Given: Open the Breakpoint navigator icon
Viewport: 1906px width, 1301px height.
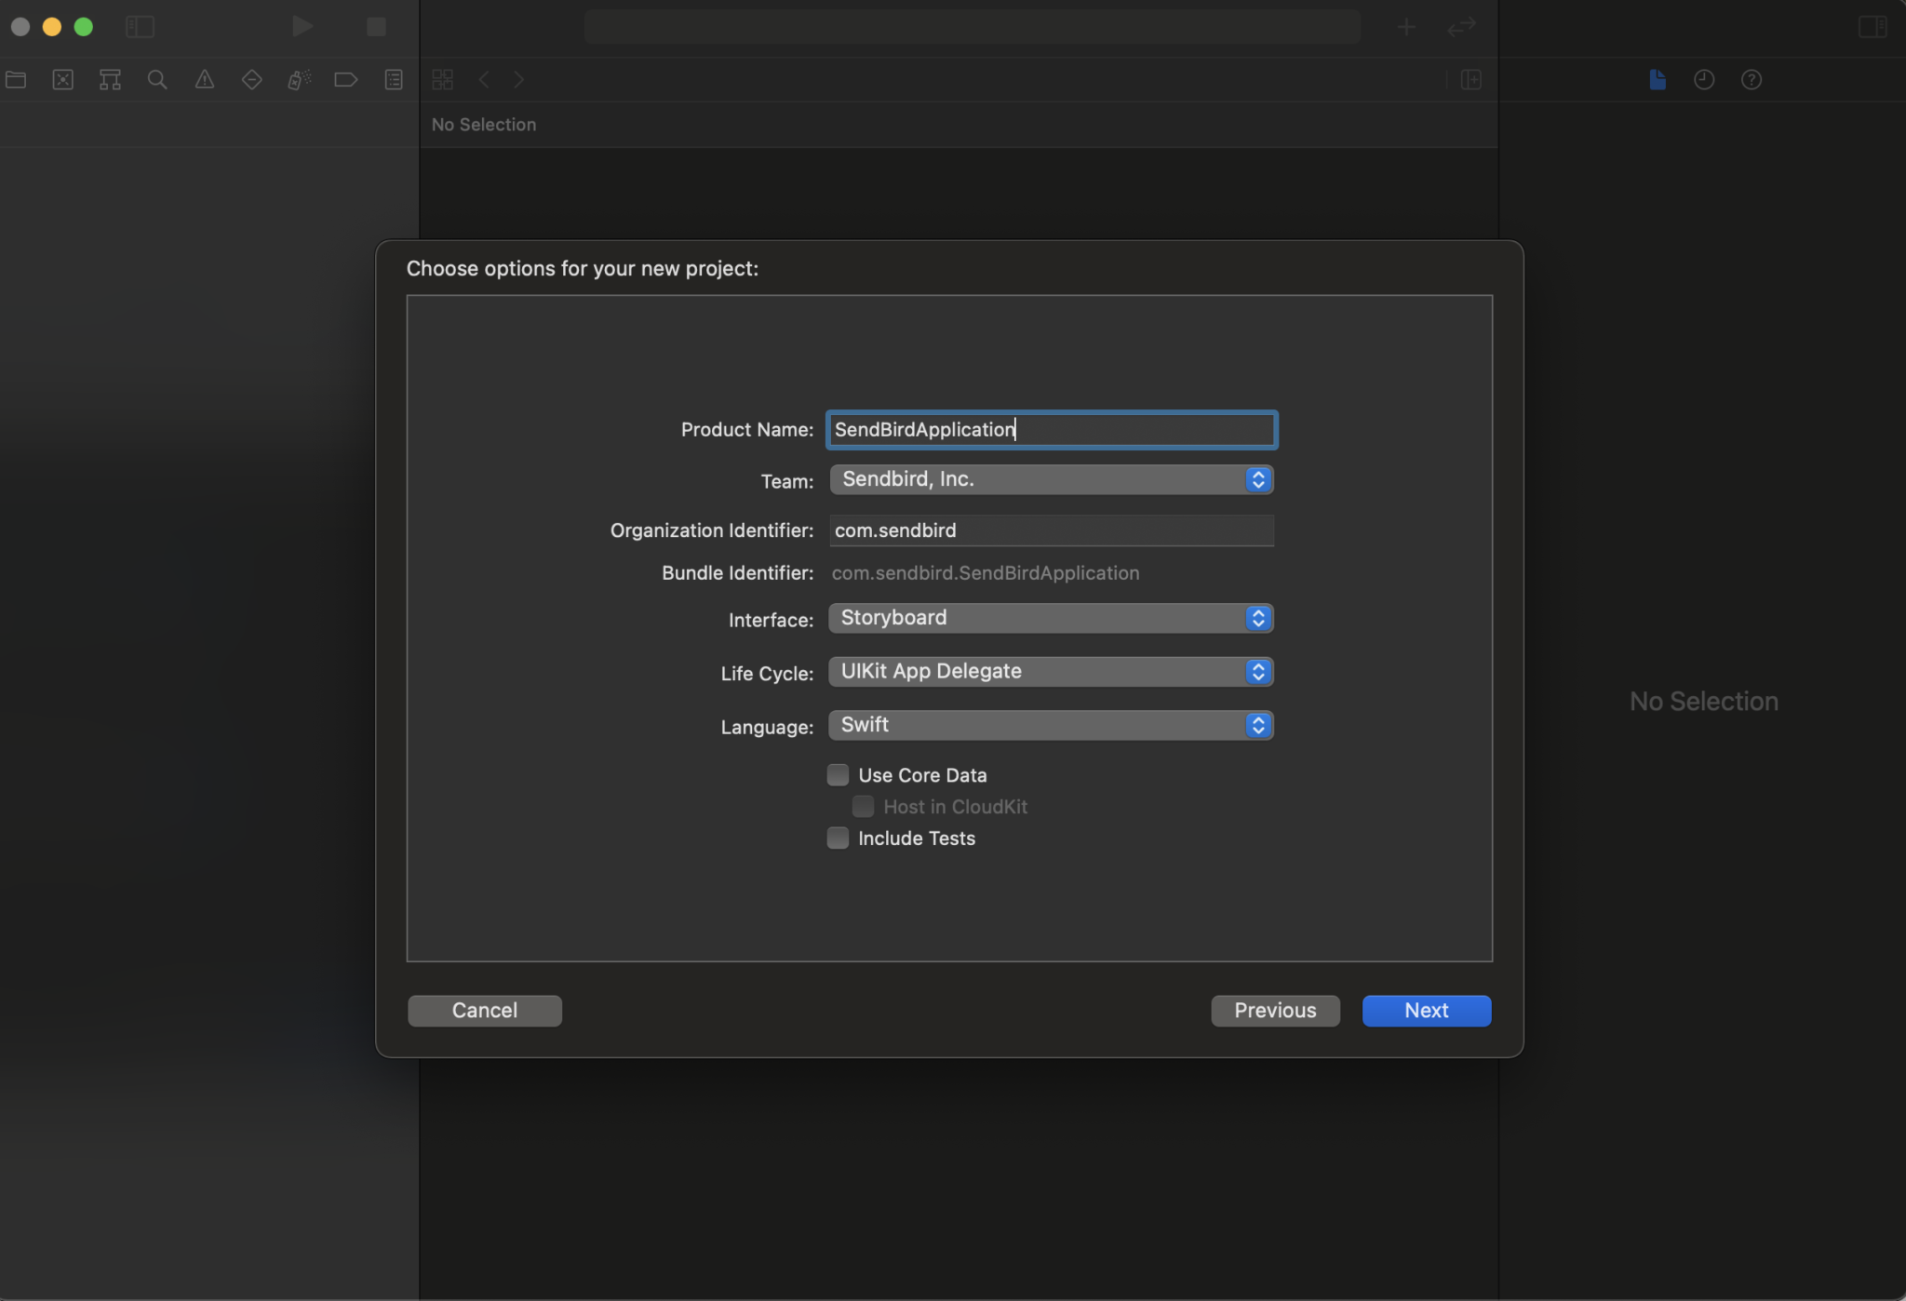Looking at the screenshot, I should pos(346,79).
